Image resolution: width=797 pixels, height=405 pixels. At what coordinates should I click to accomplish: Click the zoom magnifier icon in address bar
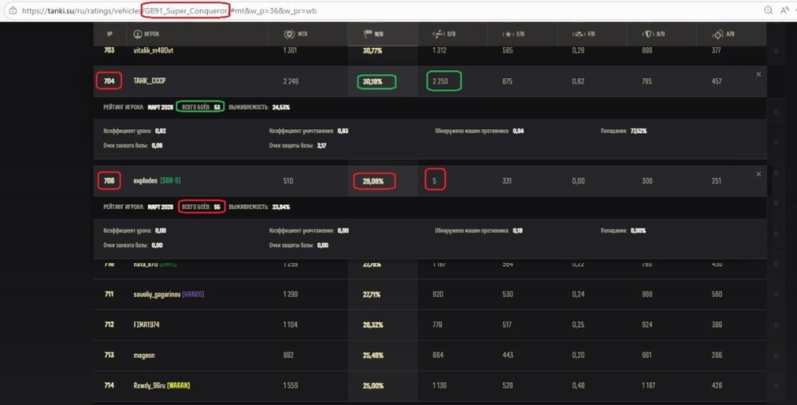768,10
